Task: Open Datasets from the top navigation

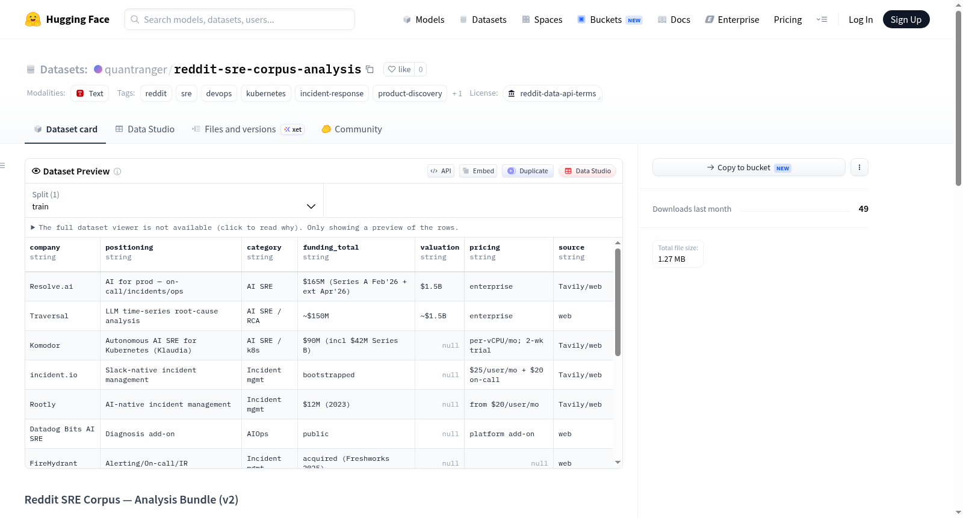Action: point(483,19)
